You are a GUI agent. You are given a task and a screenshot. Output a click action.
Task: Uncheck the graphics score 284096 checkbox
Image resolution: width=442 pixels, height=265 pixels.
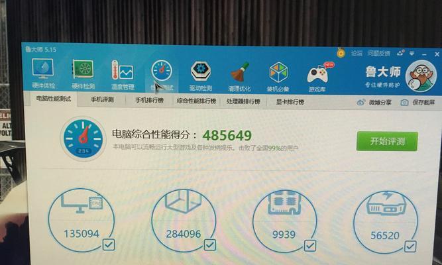[210, 245]
